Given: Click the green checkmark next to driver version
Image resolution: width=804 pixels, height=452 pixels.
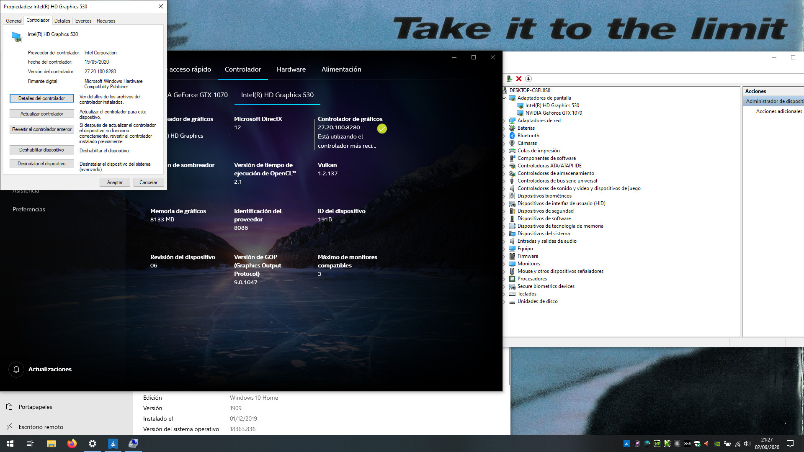Looking at the screenshot, I should 382,129.
